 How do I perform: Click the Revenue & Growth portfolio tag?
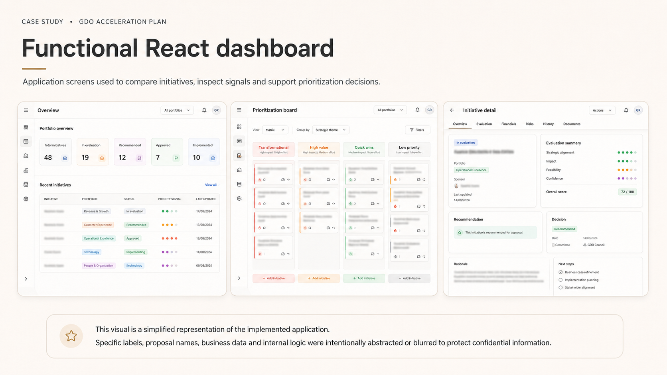pyautogui.click(x=96, y=211)
